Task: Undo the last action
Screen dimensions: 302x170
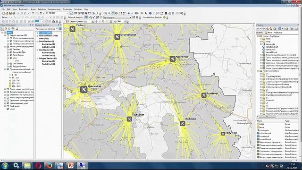Action: click(33, 13)
